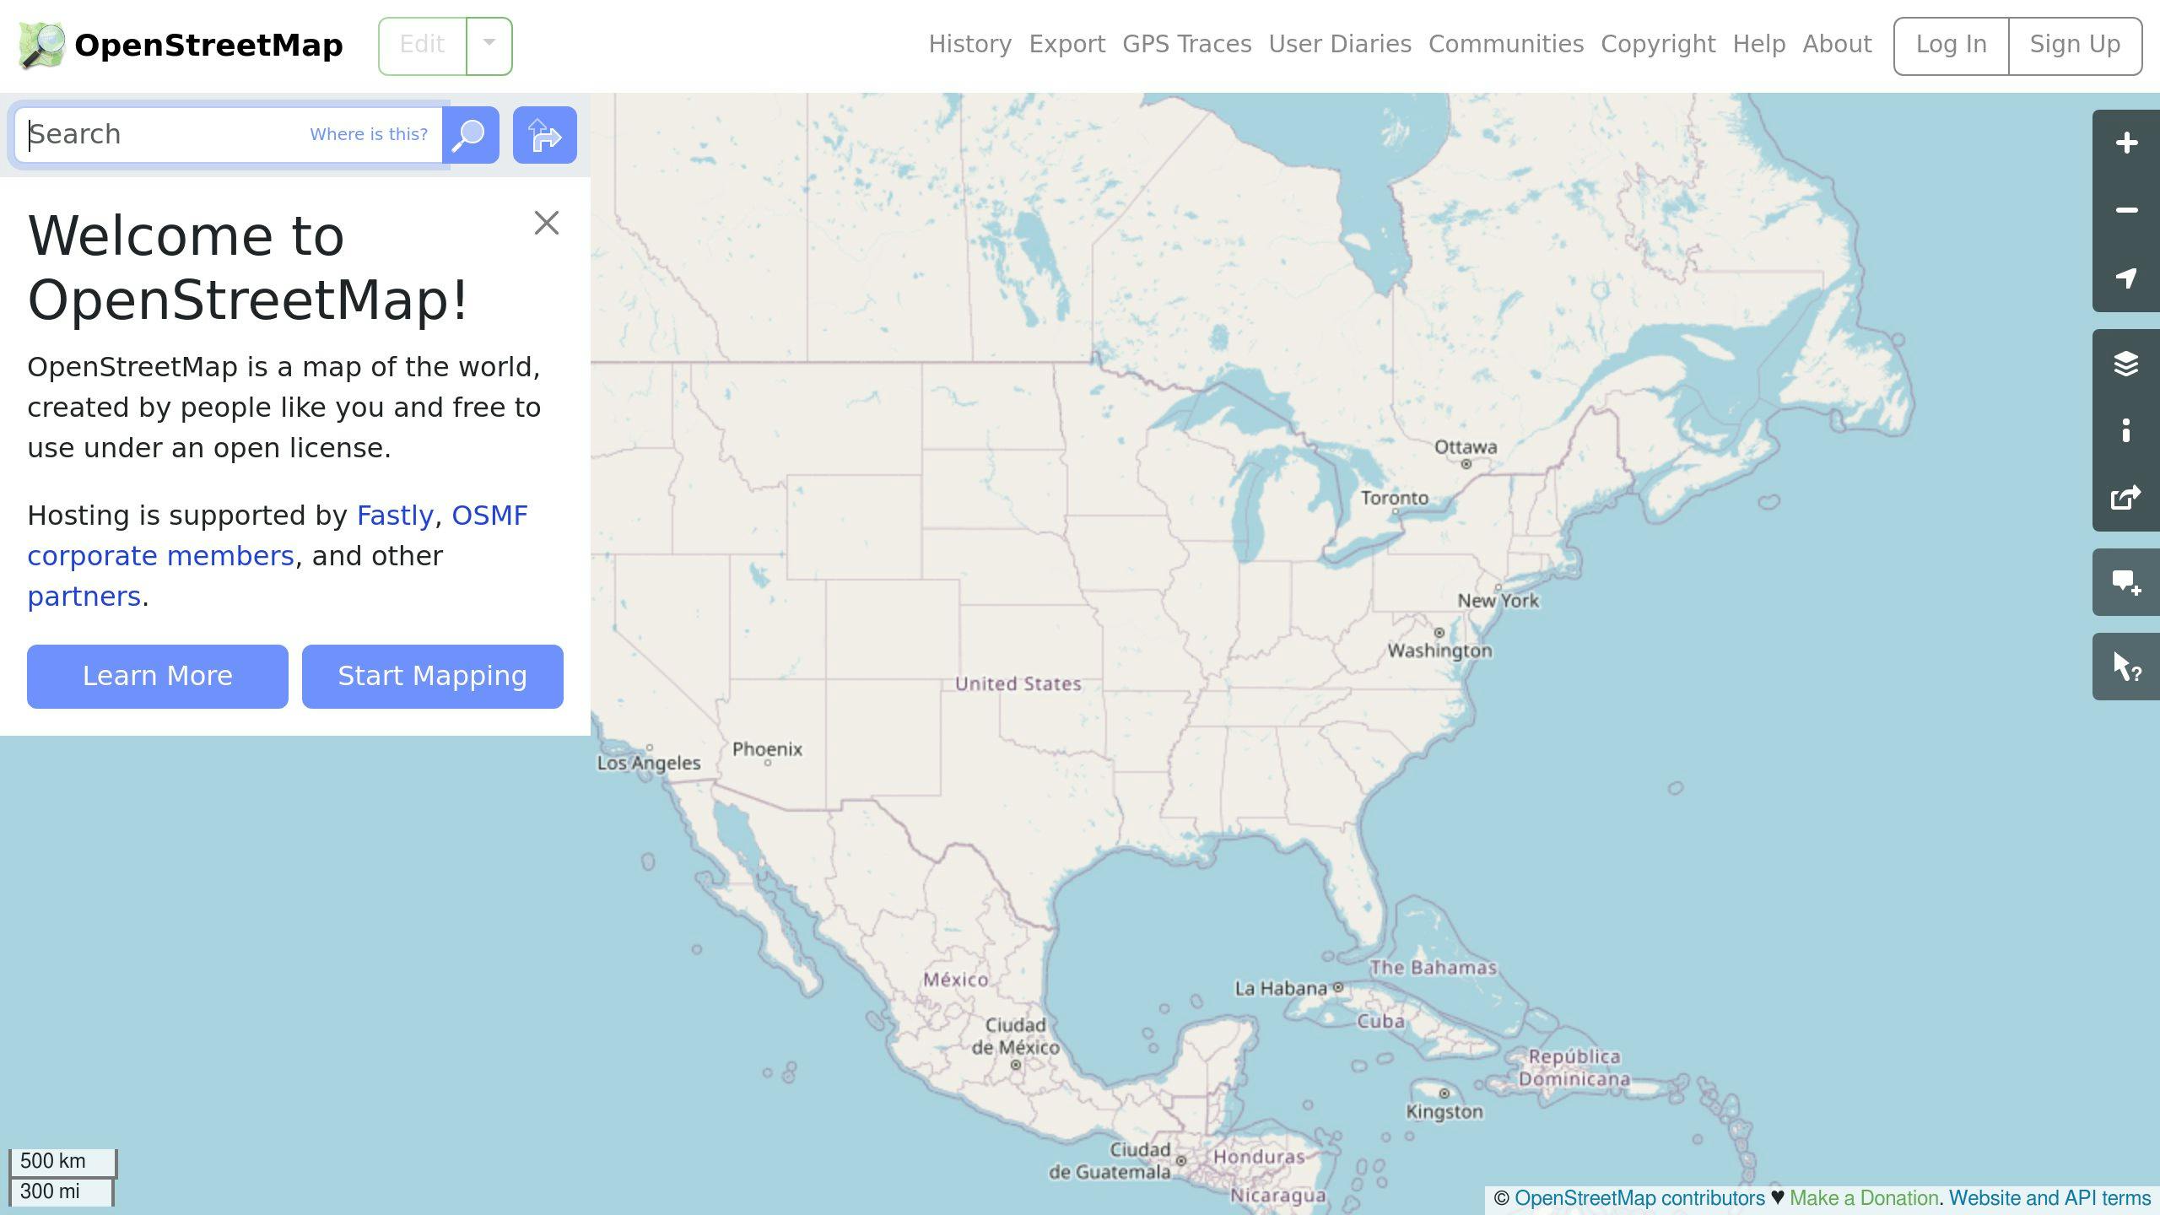Click the Where is this? link
The image size is (2160, 1215).
[x=369, y=134]
